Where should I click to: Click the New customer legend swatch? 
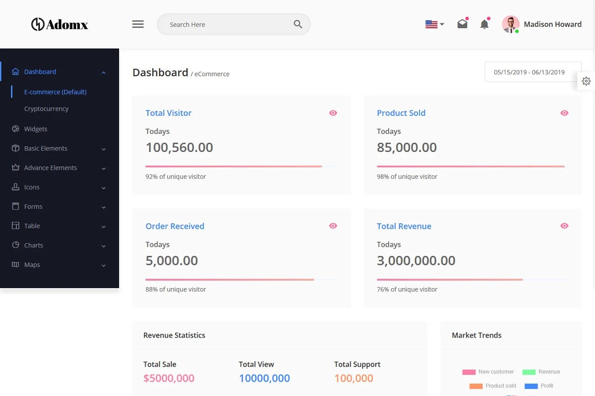(x=469, y=372)
